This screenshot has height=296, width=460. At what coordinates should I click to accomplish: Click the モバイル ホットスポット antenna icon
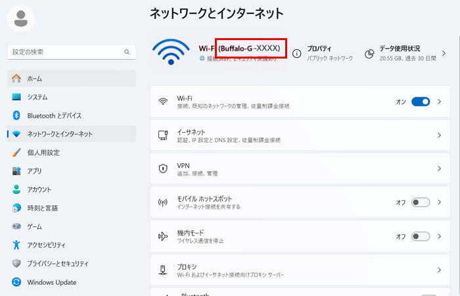163,203
